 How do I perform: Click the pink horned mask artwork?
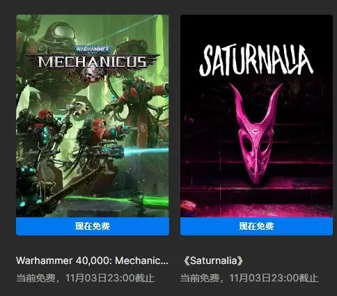[256, 134]
